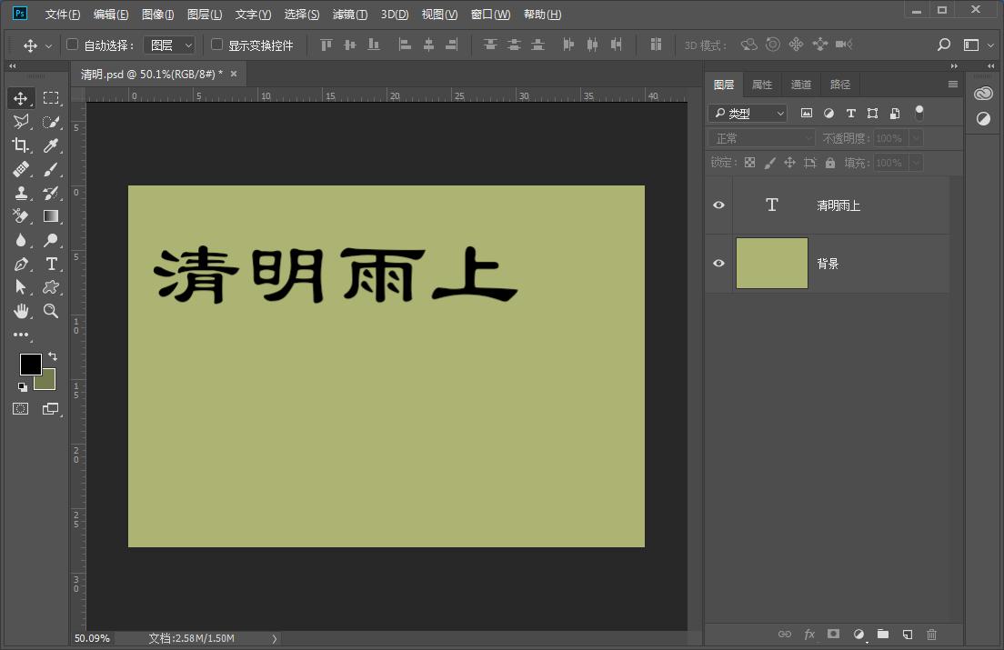Screen dimensions: 1004x650
Task: Select the Move tool
Action: click(21, 97)
